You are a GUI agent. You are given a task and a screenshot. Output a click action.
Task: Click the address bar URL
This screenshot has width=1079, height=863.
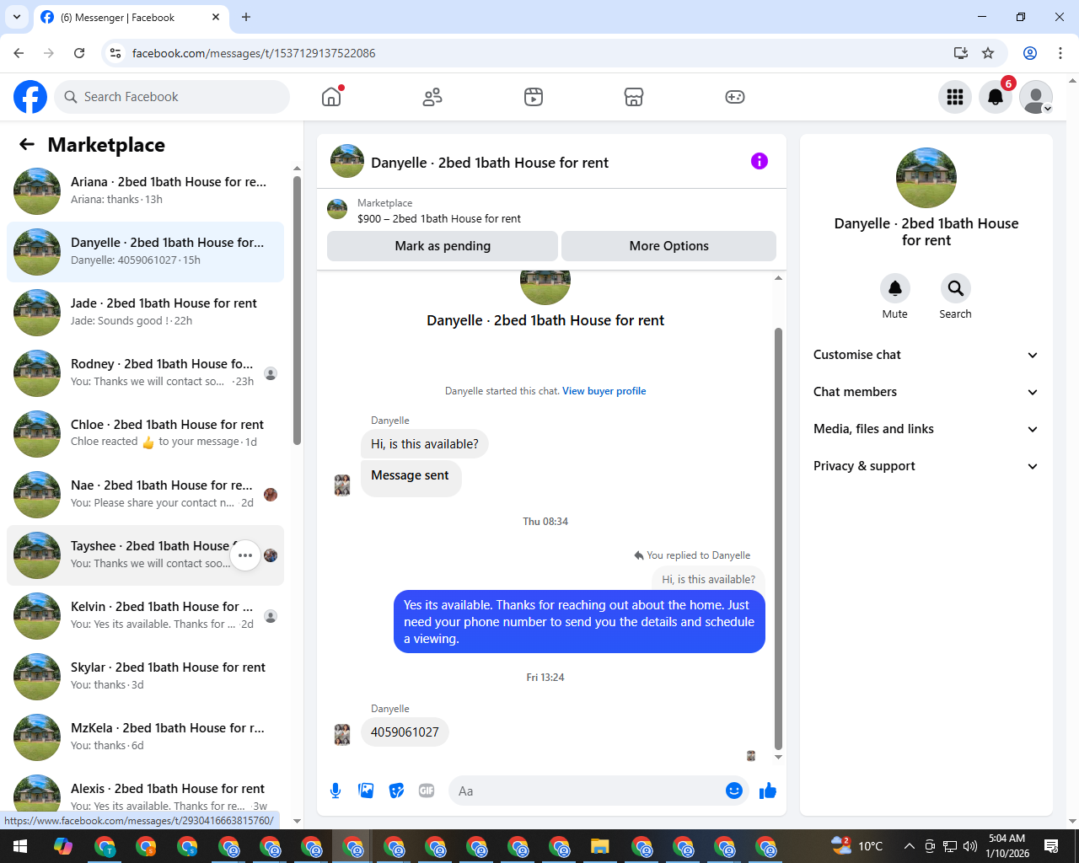[x=254, y=53]
